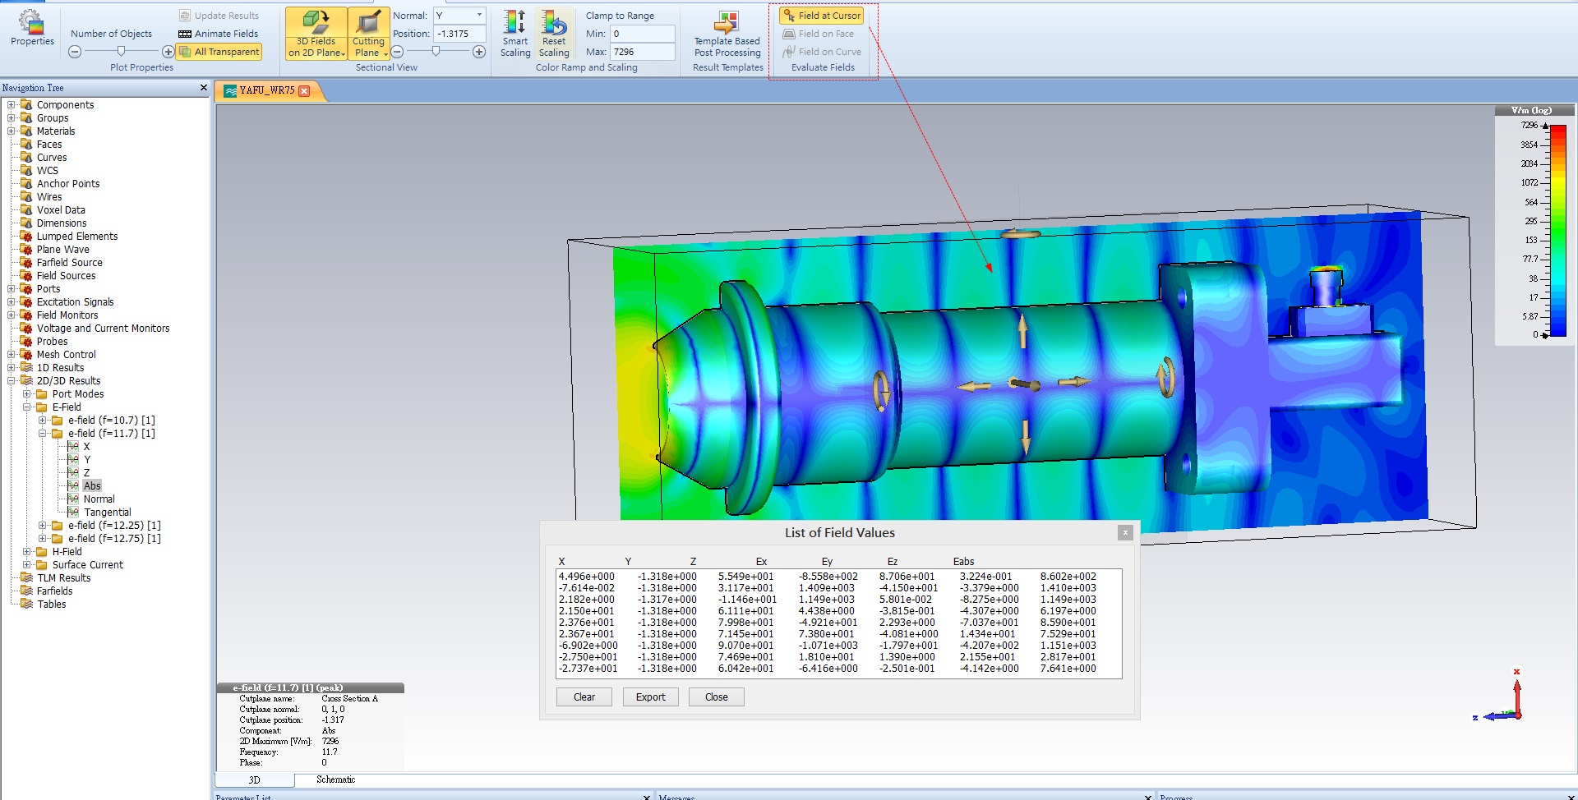Select the Abs field component
Viewport: 1578px width, 800px height.
(x=92, y=486)
